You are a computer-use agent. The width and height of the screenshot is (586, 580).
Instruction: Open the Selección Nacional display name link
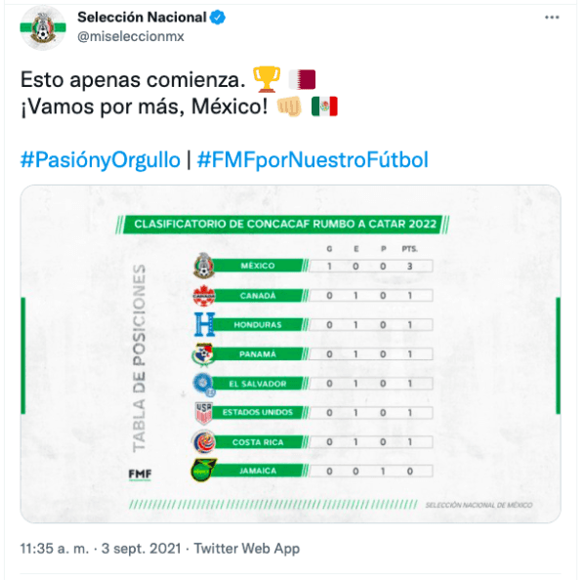tap(142, 18)
